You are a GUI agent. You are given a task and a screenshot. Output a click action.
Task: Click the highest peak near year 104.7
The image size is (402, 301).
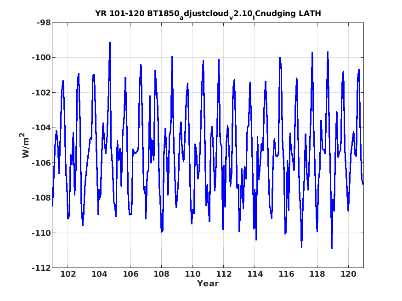(x=110, y=43)
